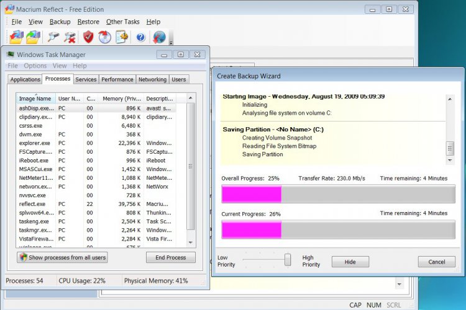Switch to the Performance tab in Task Manager
This screenshot has width=466, height=310.
coord(117,79)
